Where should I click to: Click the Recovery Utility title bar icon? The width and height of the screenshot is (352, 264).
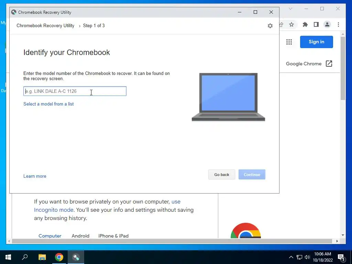pyautogui.click(x=14, y=12)
